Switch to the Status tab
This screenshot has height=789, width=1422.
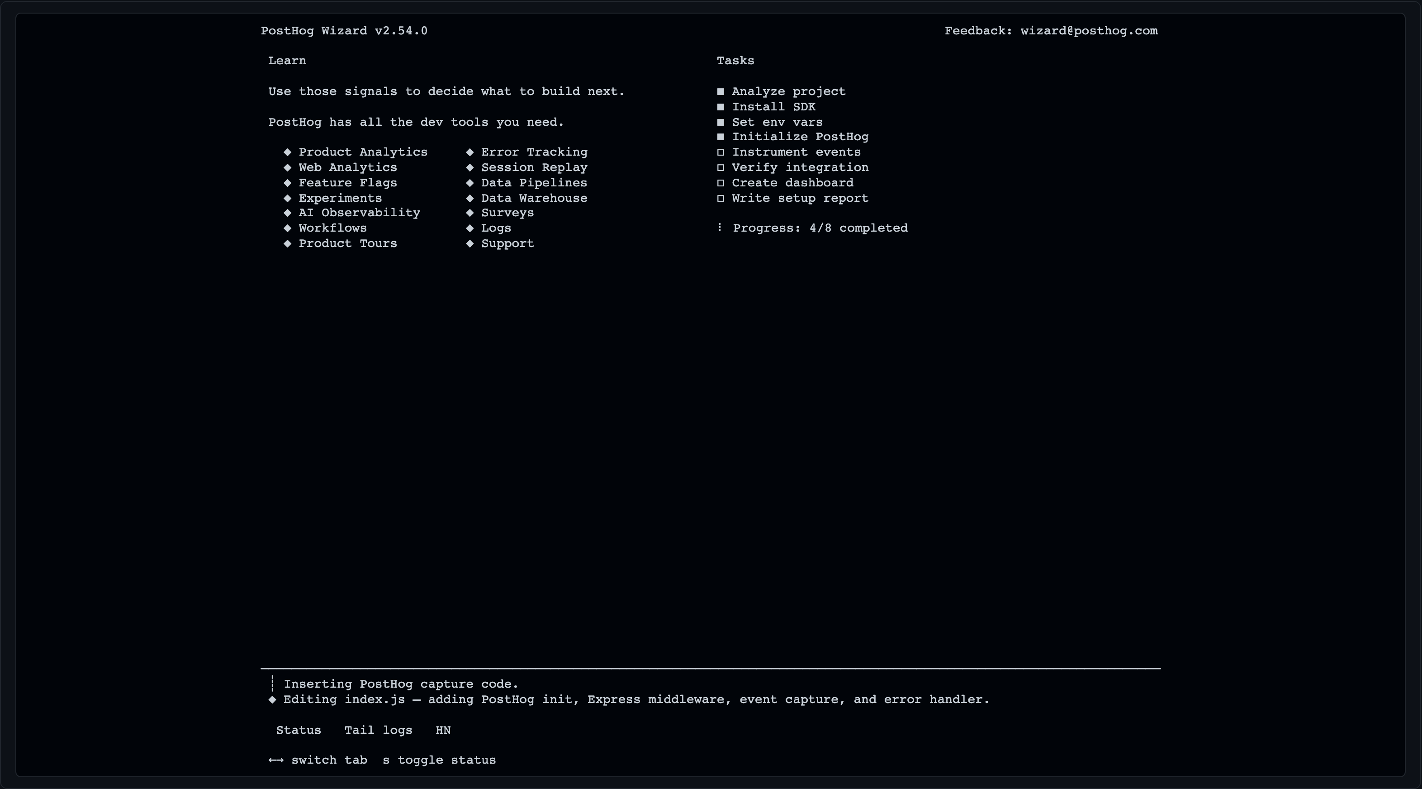[298, 730]
